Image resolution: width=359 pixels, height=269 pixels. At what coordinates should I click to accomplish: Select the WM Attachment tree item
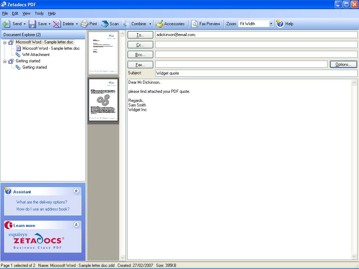tap(36, 55)
